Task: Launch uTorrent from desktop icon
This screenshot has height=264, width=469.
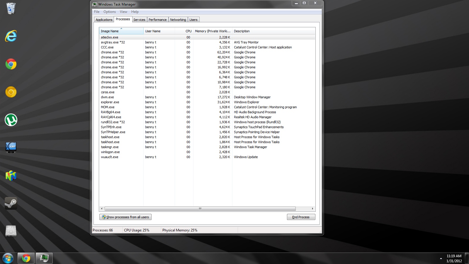Action: point(11,120)
